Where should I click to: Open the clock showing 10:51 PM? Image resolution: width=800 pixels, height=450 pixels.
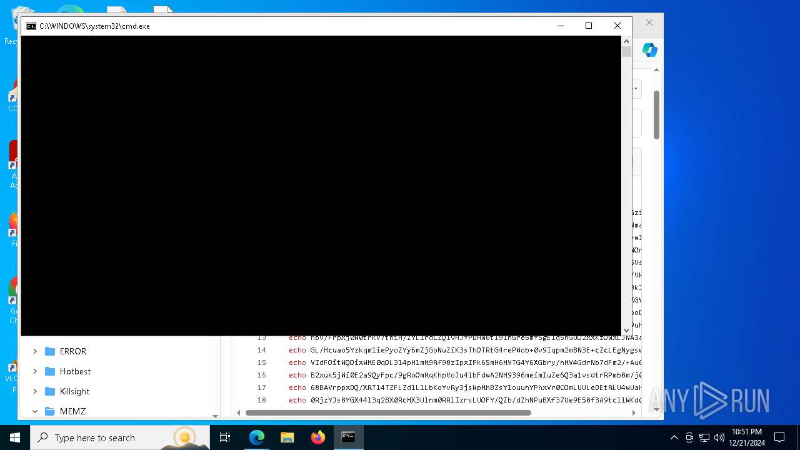tap(747, 437)
